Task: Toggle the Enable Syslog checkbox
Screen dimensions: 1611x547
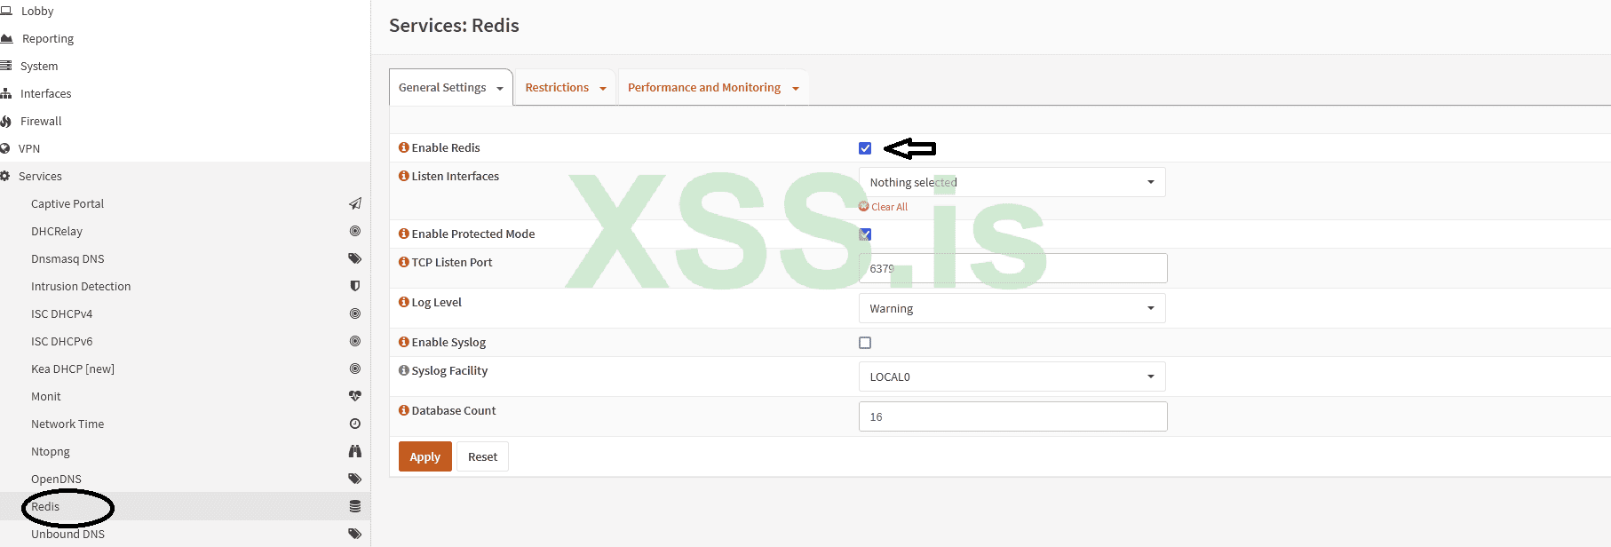Action: click(865, 343)
